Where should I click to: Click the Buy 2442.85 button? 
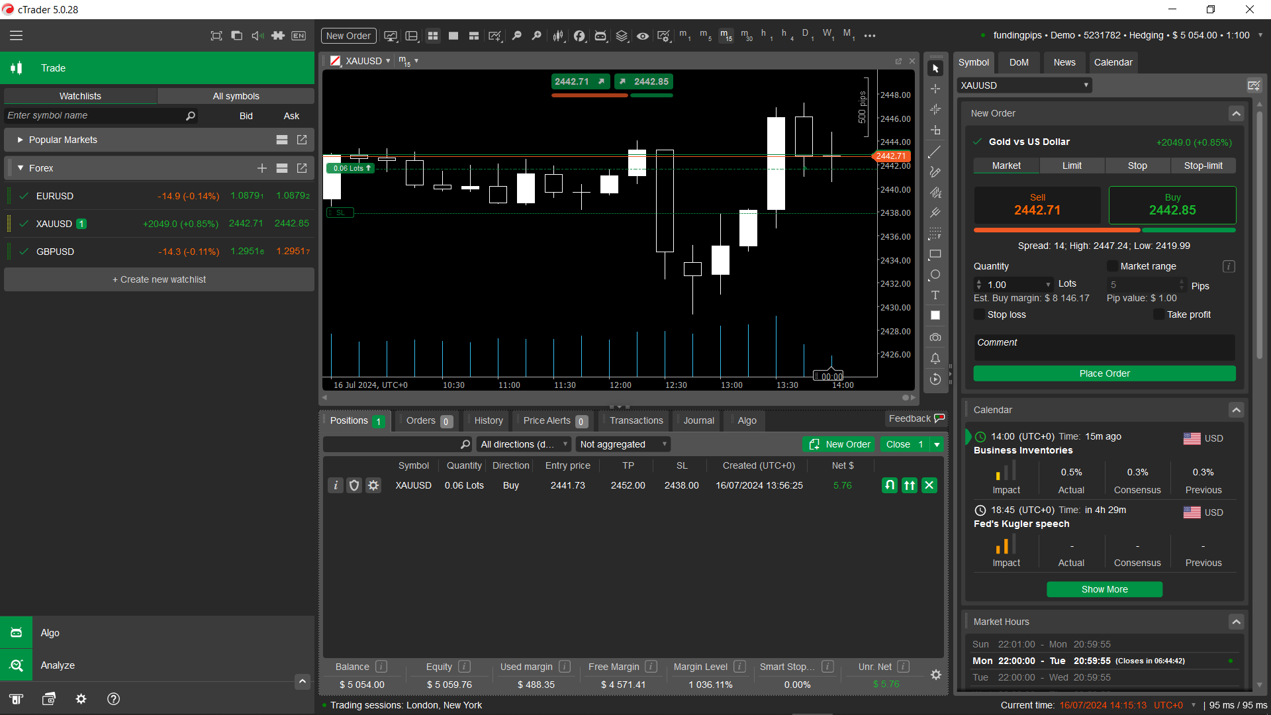(1172, 205)
